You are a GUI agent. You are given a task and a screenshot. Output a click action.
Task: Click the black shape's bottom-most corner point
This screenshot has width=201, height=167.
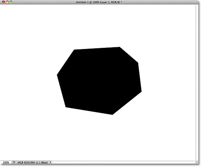[112, 114]
